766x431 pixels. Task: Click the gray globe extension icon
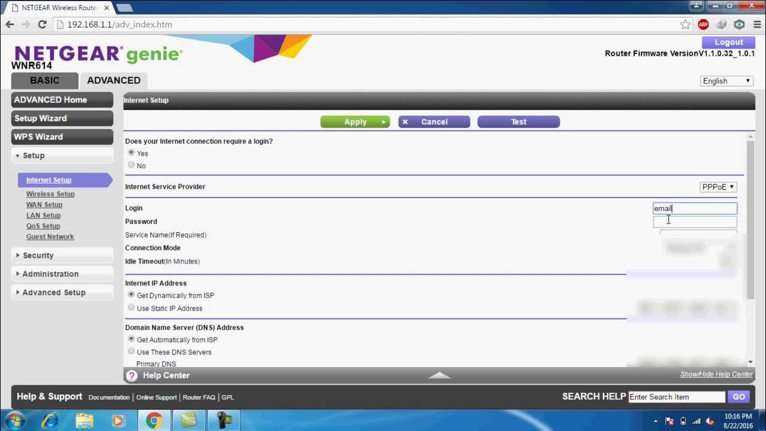(x=722, y=25)
